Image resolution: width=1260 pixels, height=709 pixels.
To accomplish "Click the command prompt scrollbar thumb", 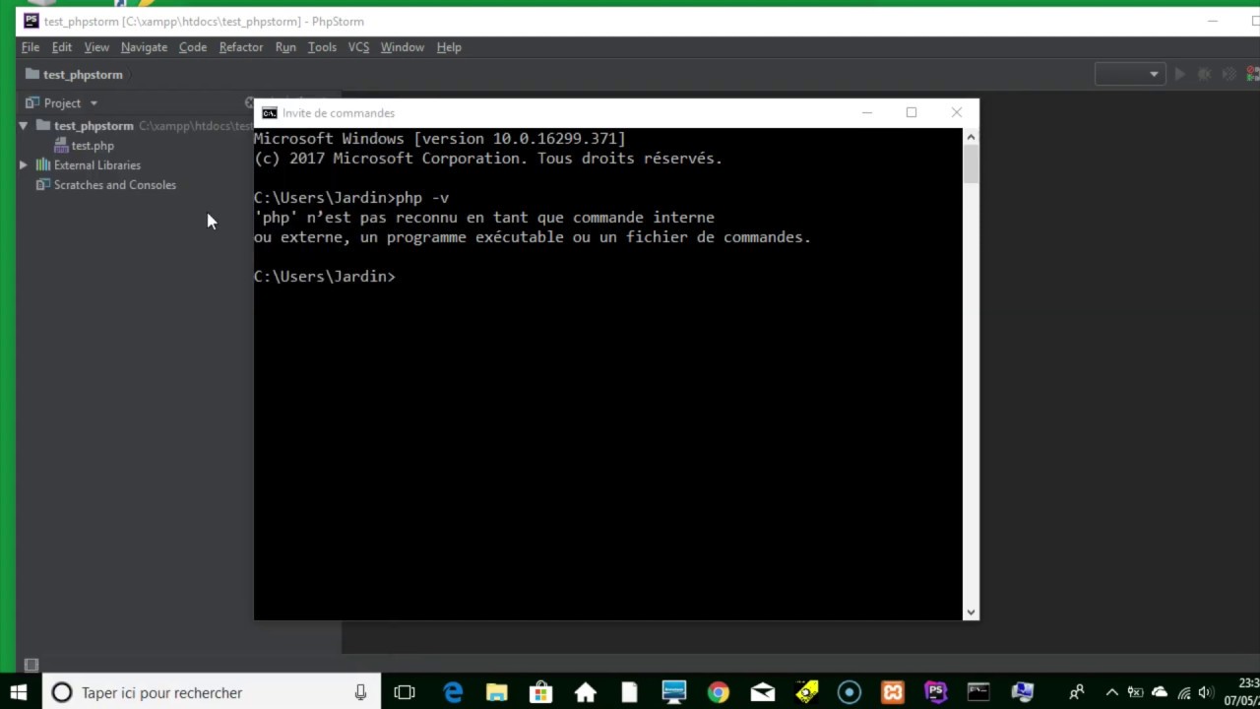I will coord(971,163).
